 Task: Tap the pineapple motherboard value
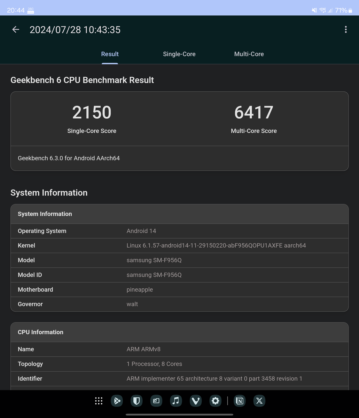[x=140, y=289]
